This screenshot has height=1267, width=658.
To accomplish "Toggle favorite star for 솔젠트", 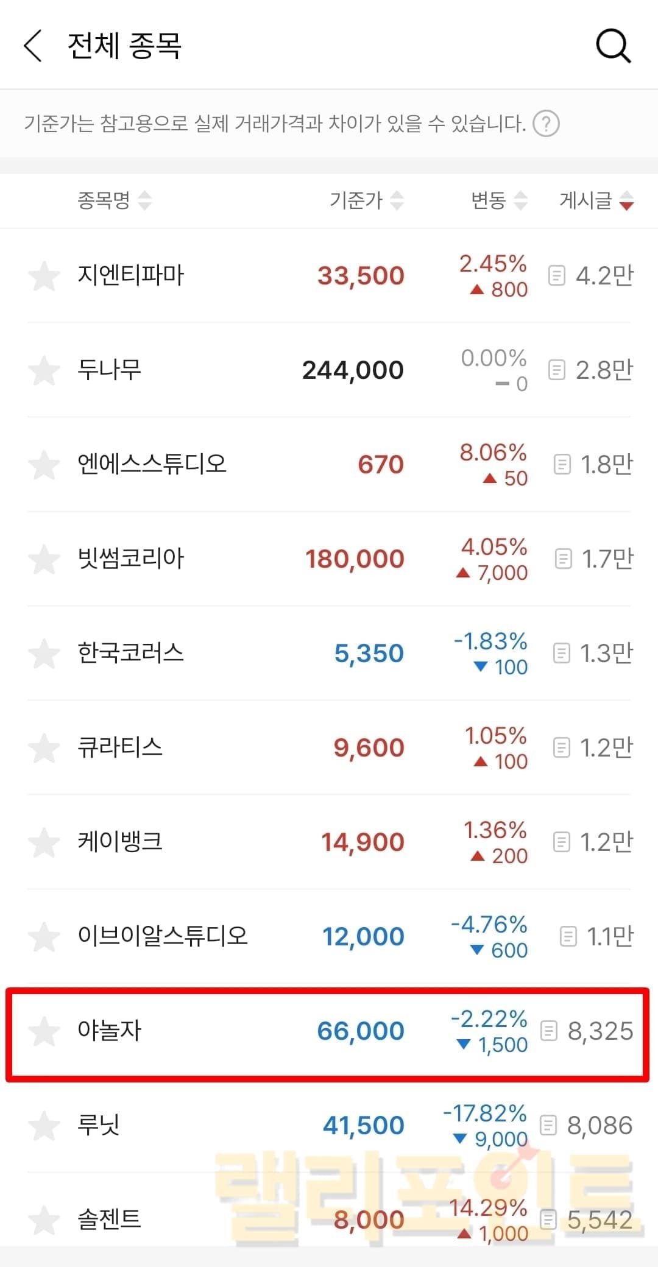I will point(44,1220).
